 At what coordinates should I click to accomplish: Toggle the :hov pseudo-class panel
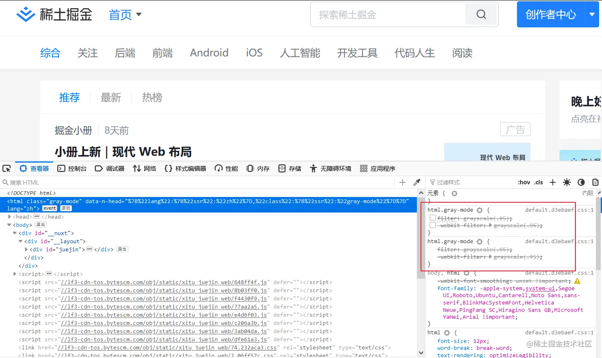pos(524,182)
